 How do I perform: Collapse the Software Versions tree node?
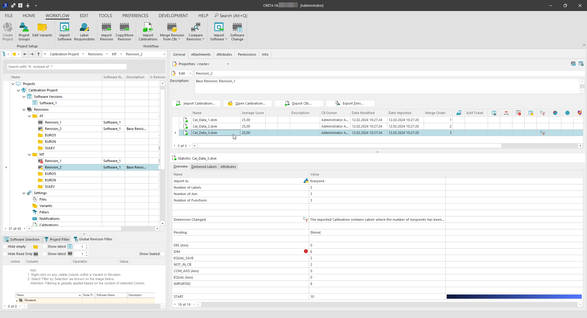coord(24,97)
